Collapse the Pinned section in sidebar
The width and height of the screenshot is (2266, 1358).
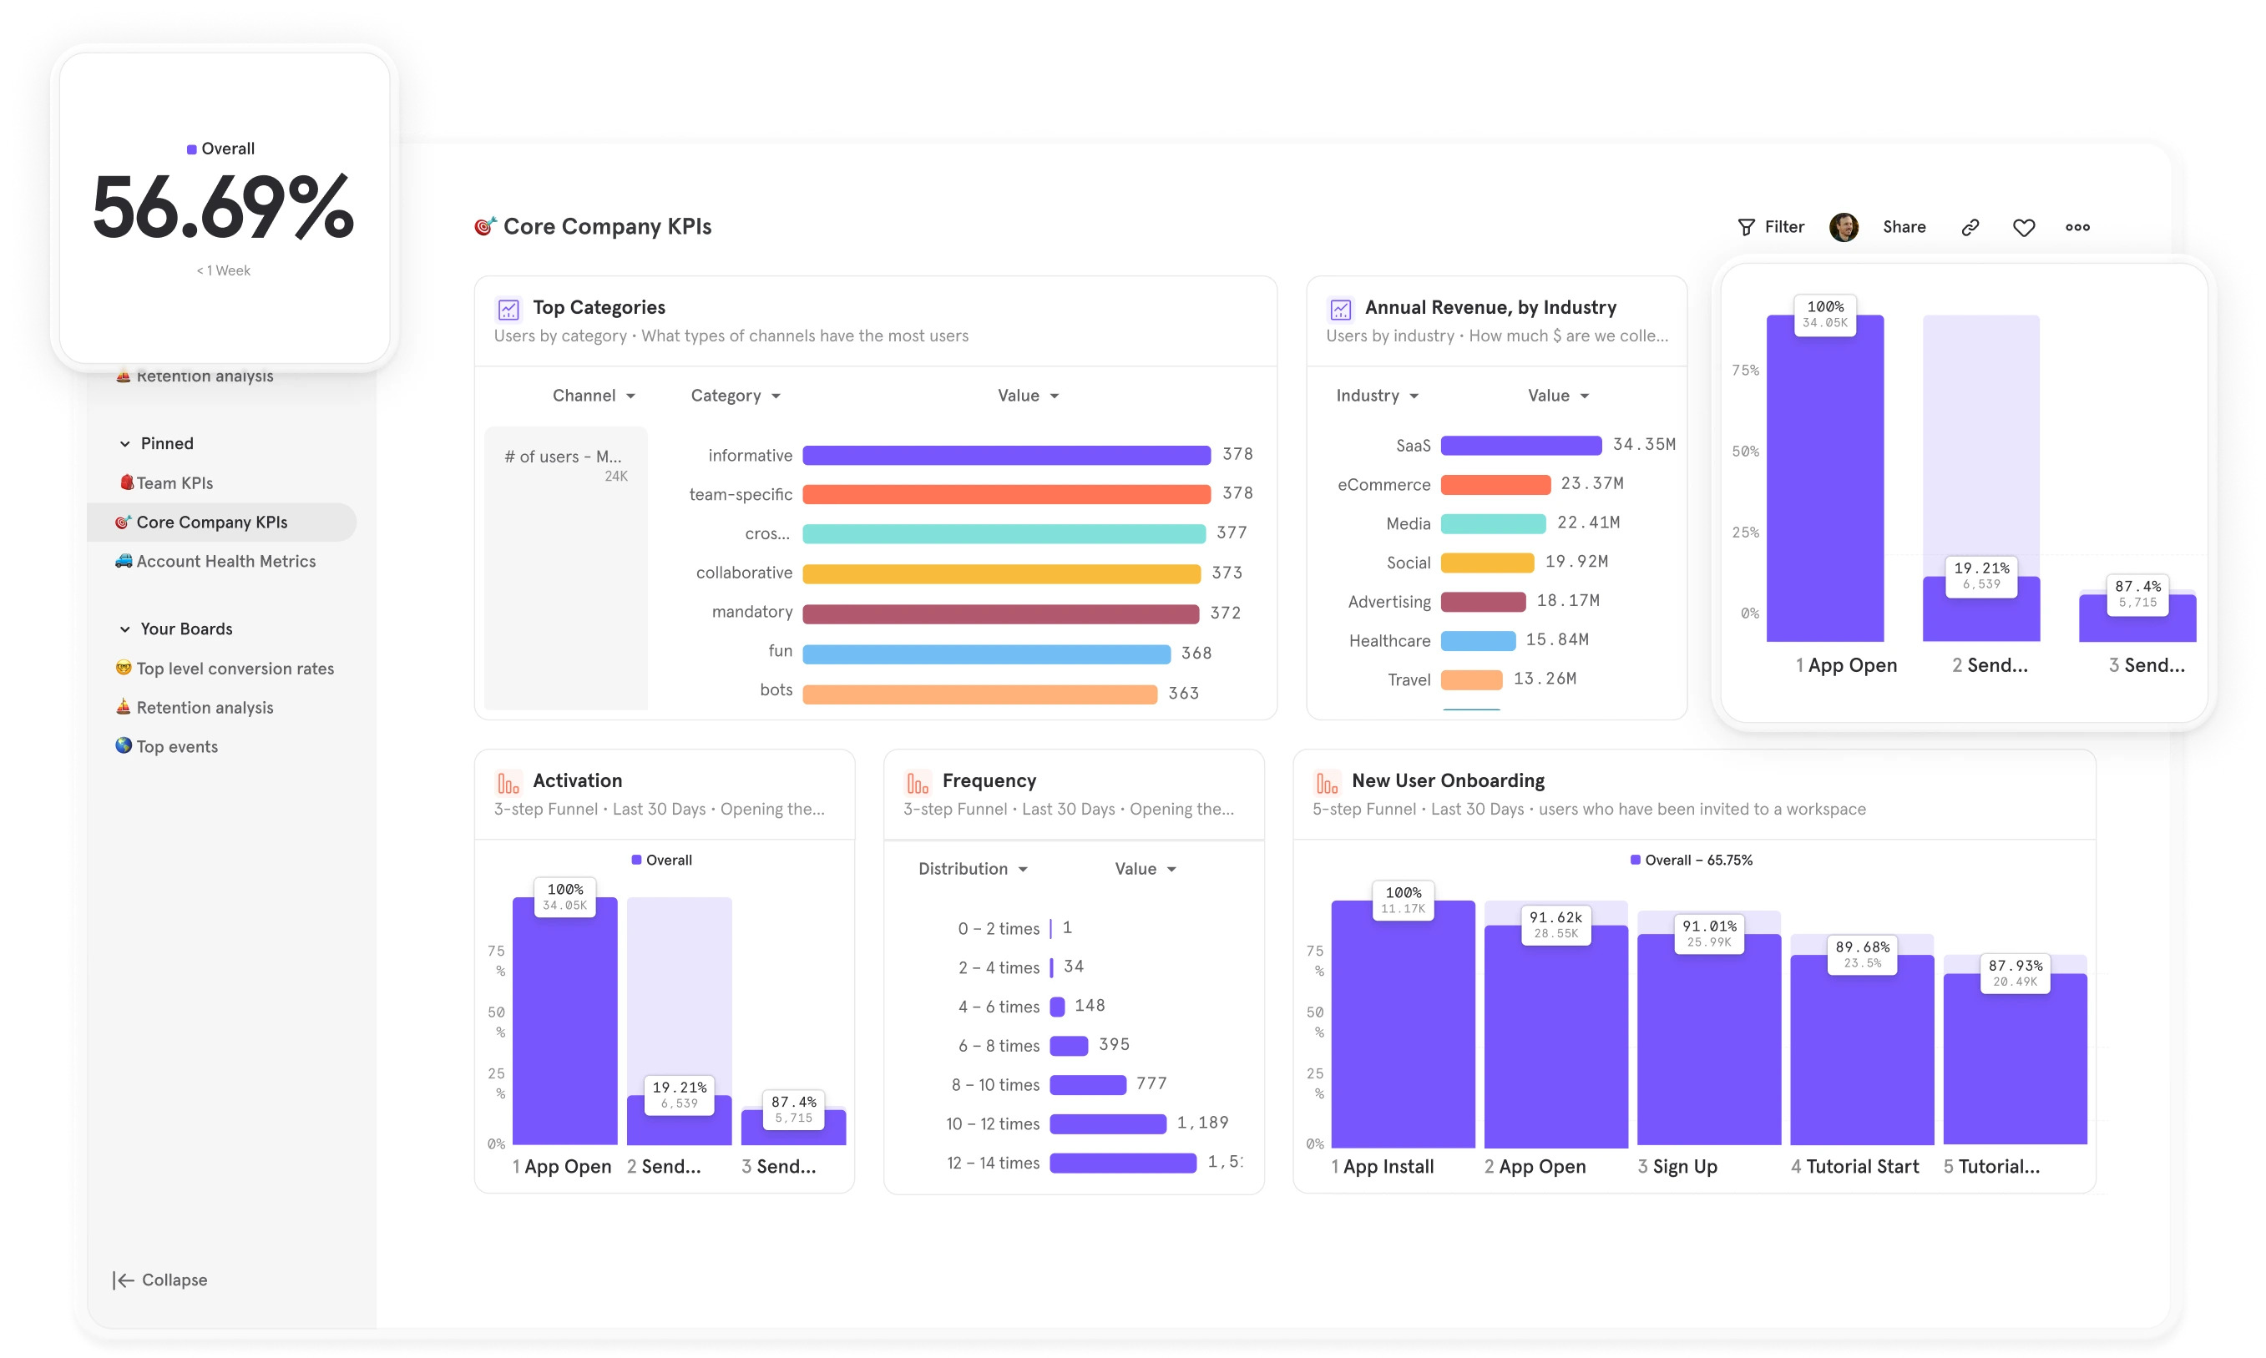[125, 443]
